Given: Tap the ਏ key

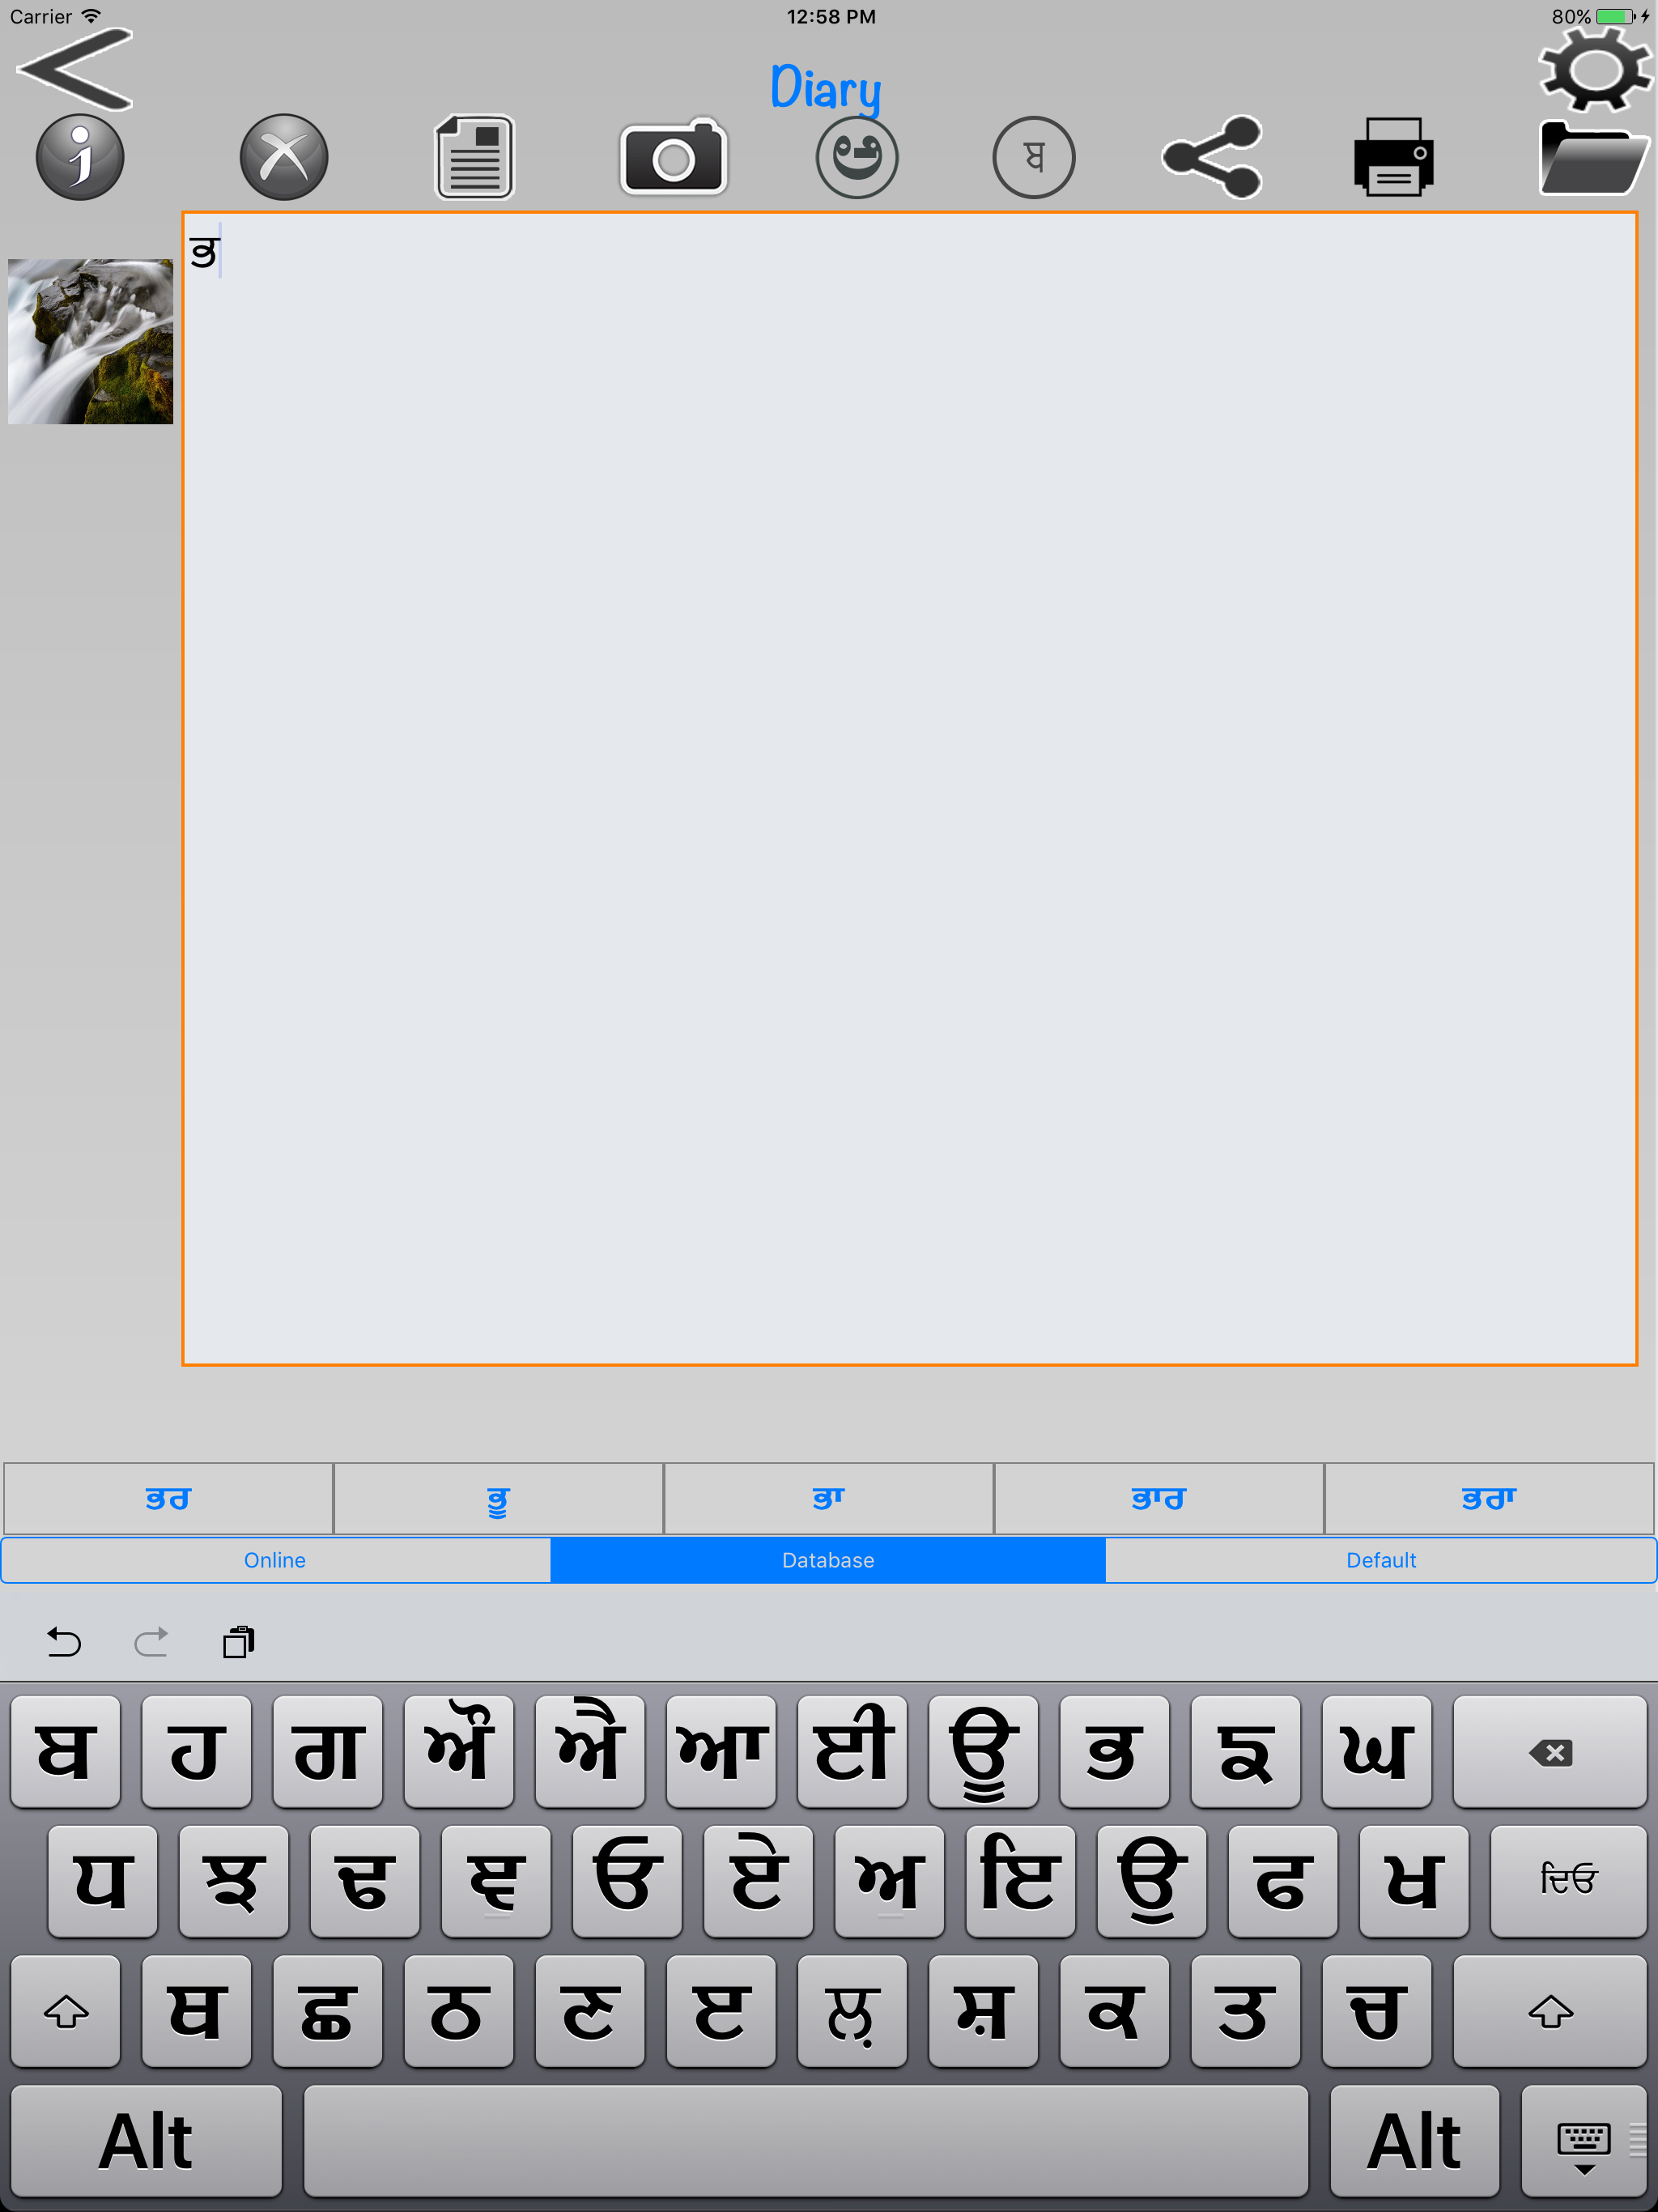Looking at the screenshot, I should coord(758,1882).
